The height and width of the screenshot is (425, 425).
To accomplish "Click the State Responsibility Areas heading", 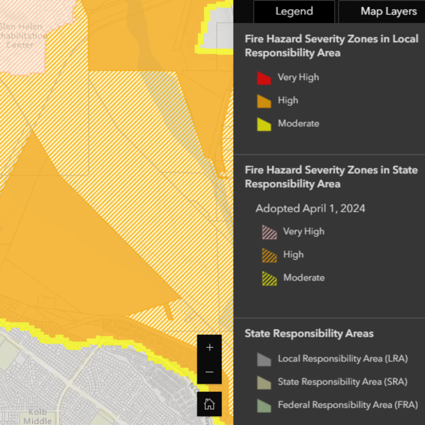I will point(309,334).
